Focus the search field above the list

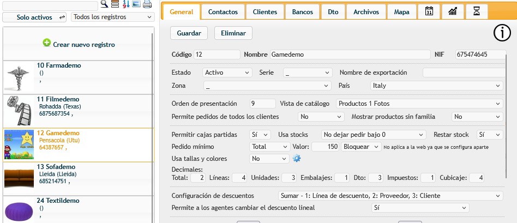(50, 5)
